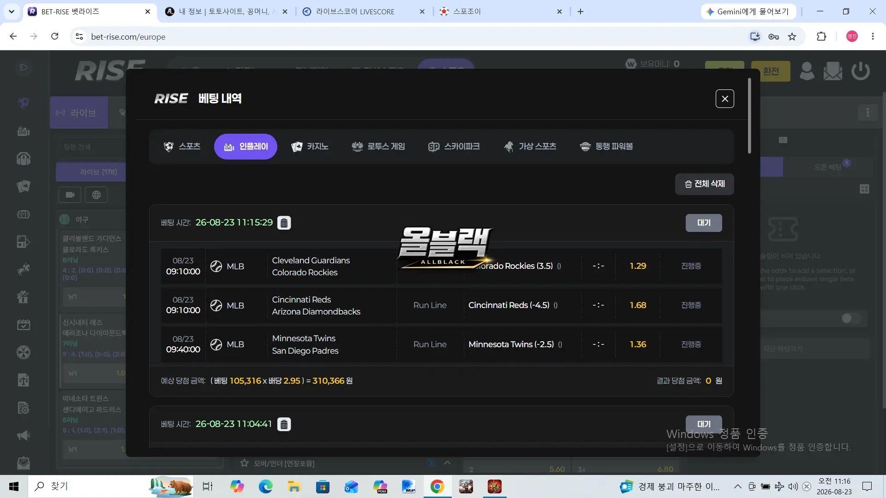The width and height of the screenshot is (886, 498).
Task: Focus the 팀명 검색 search field
Action: tap(92, 147)
